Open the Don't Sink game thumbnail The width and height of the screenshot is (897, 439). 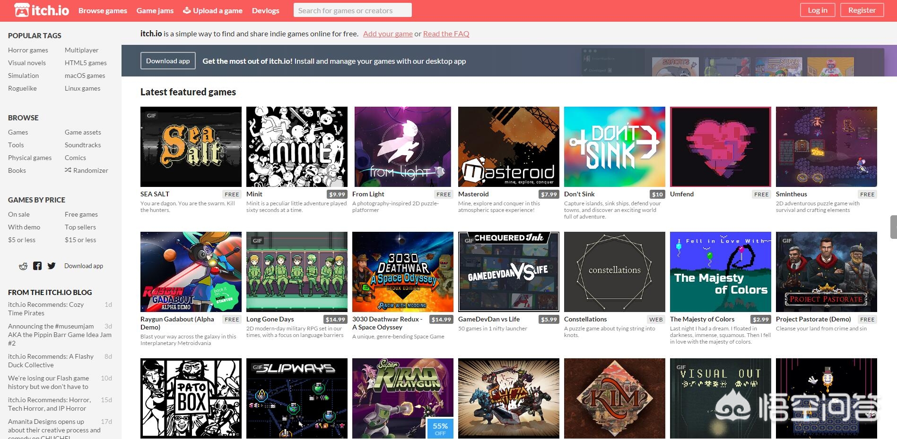(x=615, y=147)
